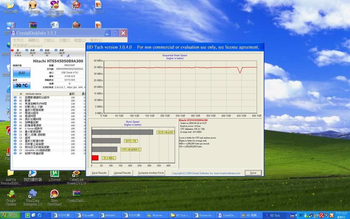Switch to the HD Tach taskbar button
The height and width of the screenshot is (219, 350).
pos(275,216)
